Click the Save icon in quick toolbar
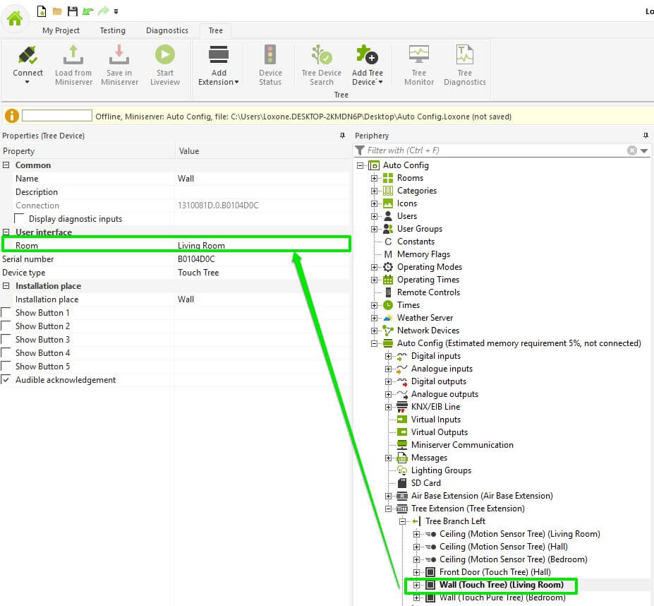The image size is (654, 606). click(71, 11)
